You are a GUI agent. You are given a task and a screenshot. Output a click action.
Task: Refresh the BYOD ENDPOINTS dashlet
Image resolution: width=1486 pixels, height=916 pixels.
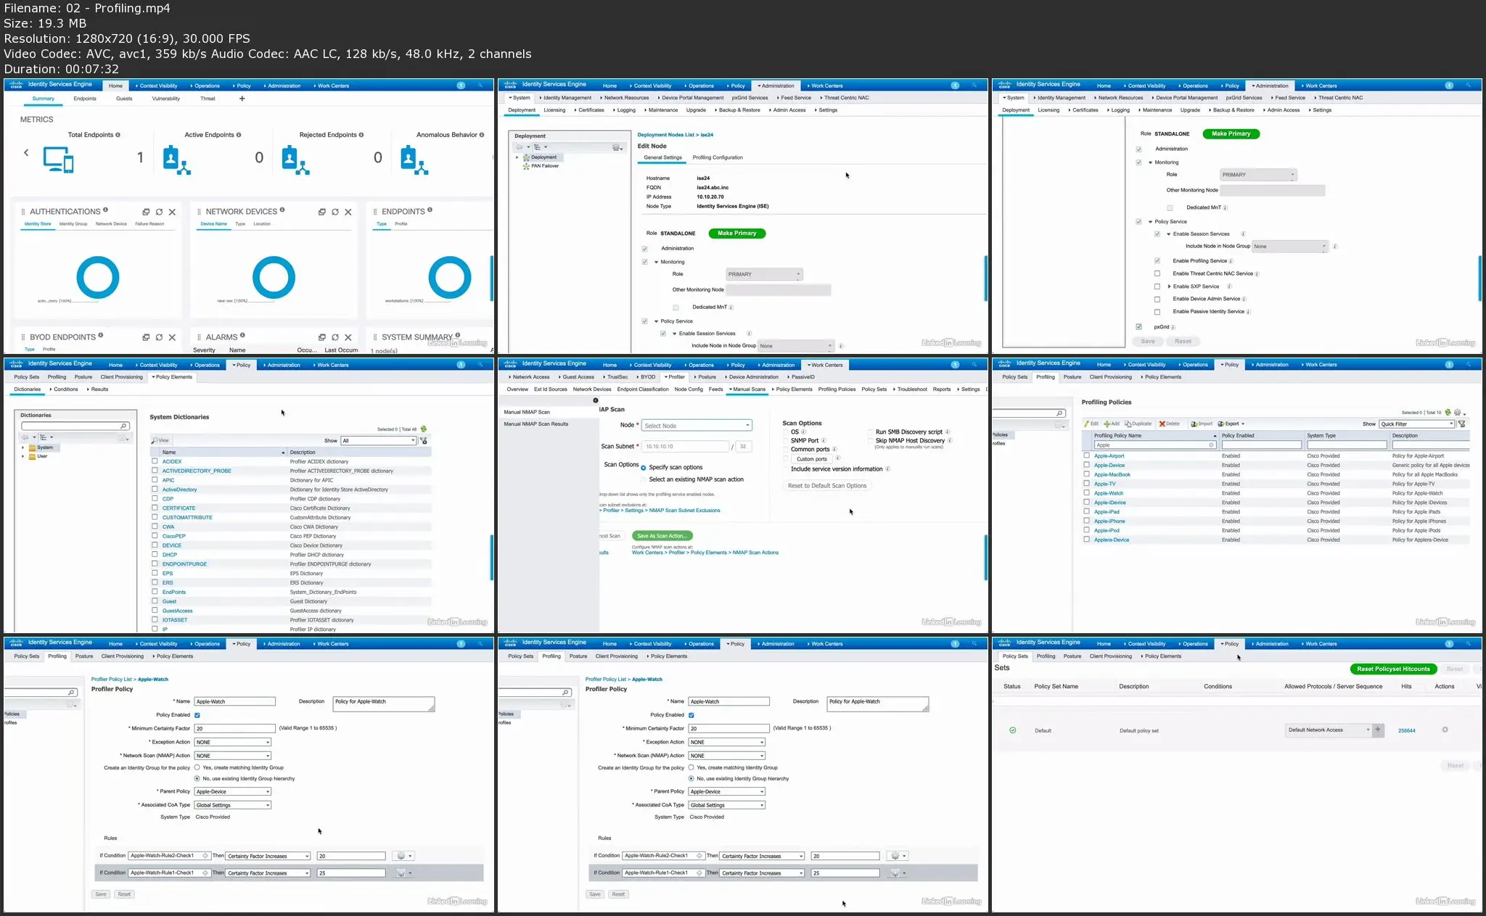159,337
